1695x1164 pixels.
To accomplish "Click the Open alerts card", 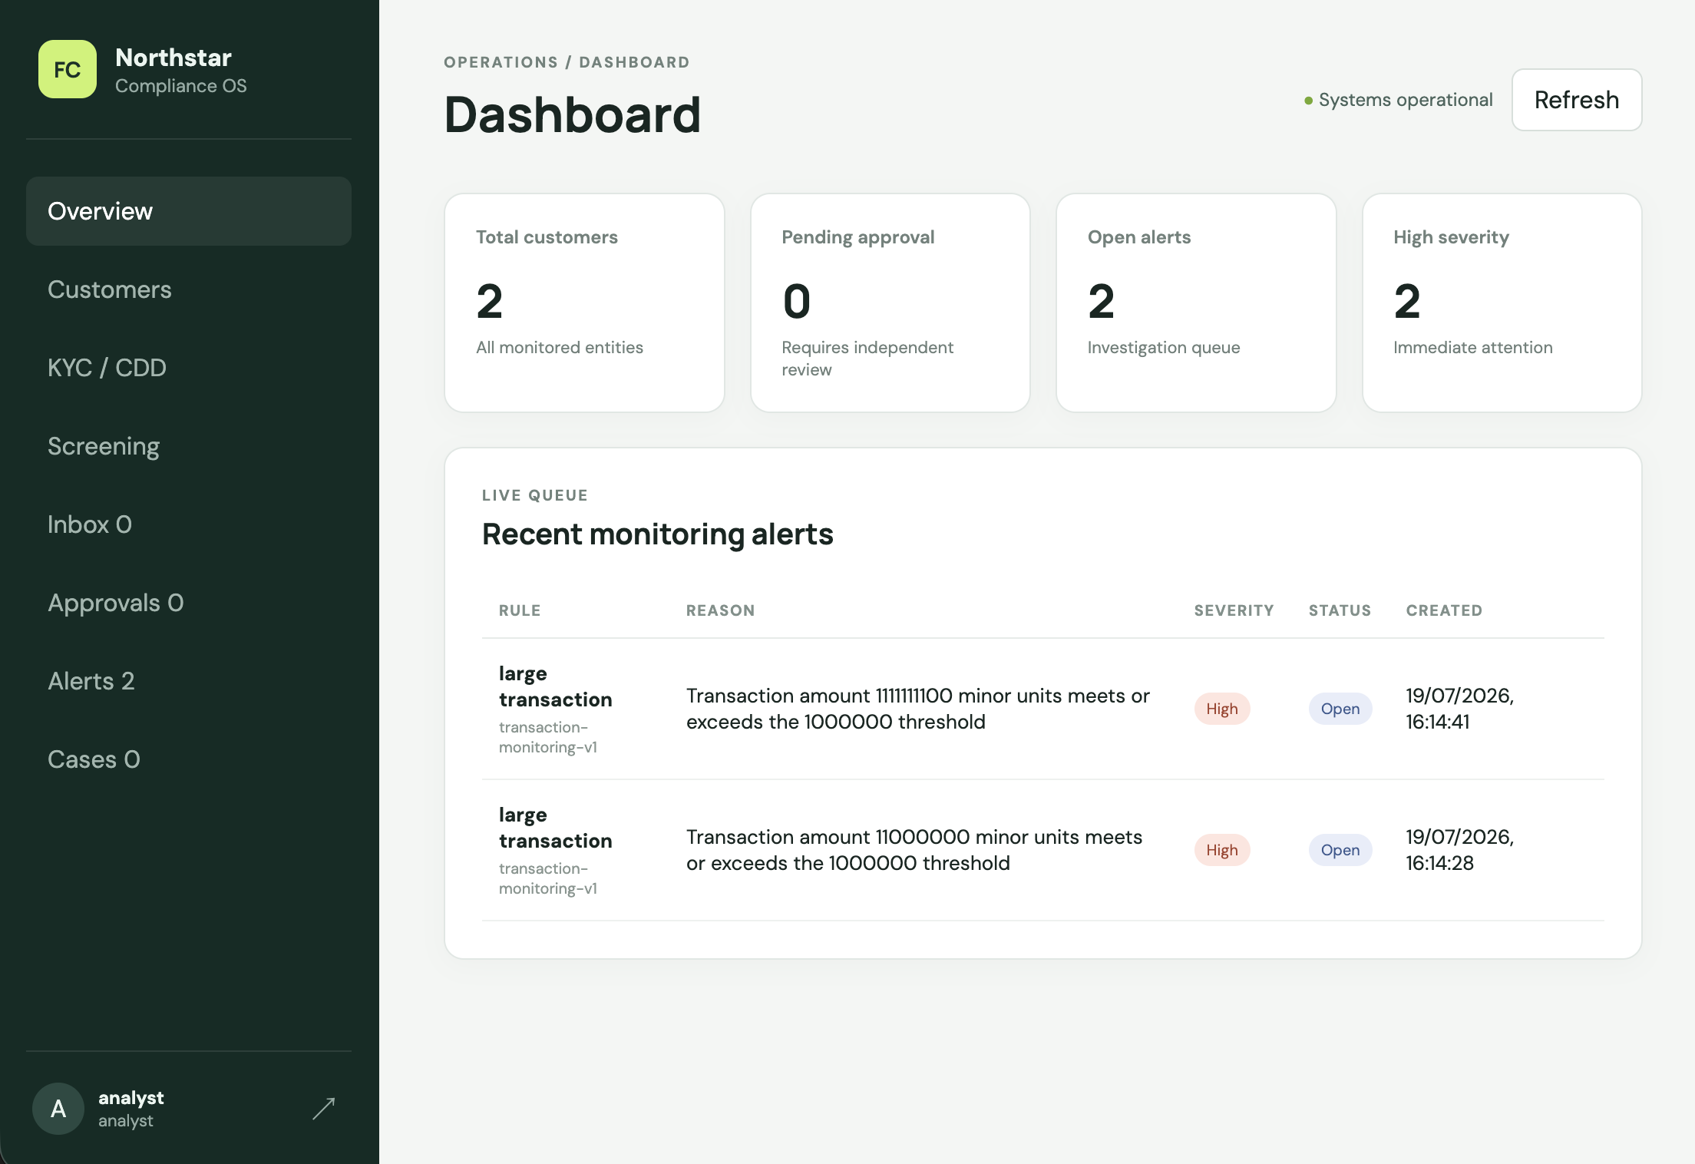I will tap(1196, 303).
